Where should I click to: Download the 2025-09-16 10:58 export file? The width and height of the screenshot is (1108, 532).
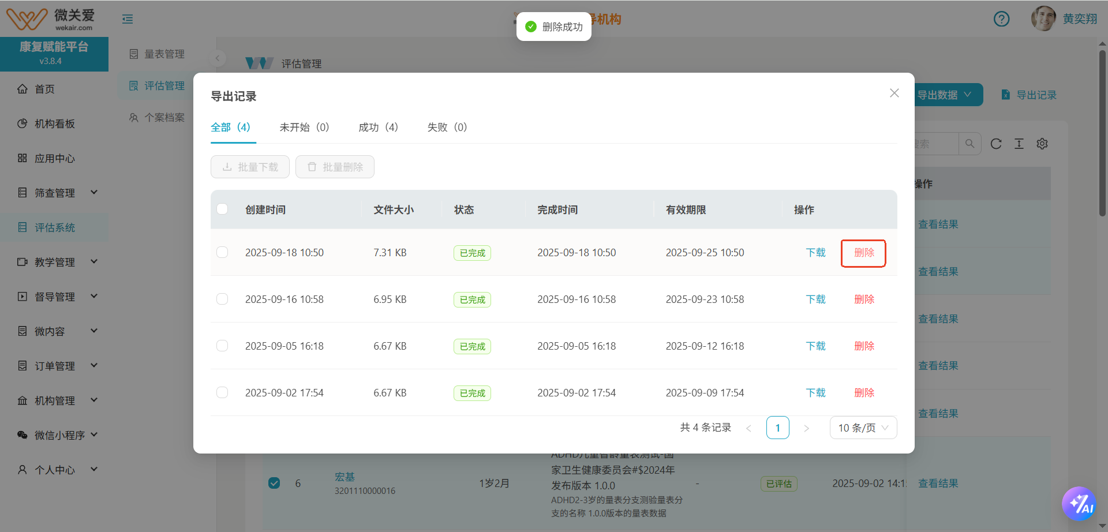pos(815,299)
